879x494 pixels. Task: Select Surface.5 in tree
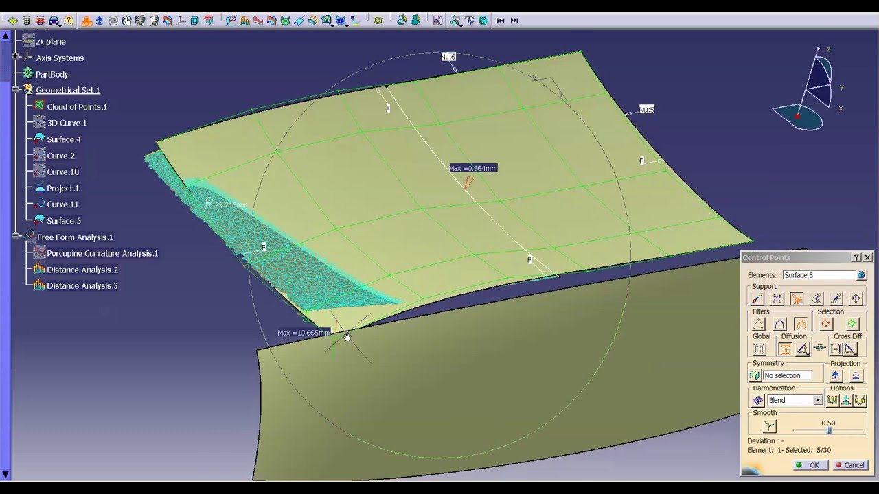pyautogui.click(x=64, y=220)
